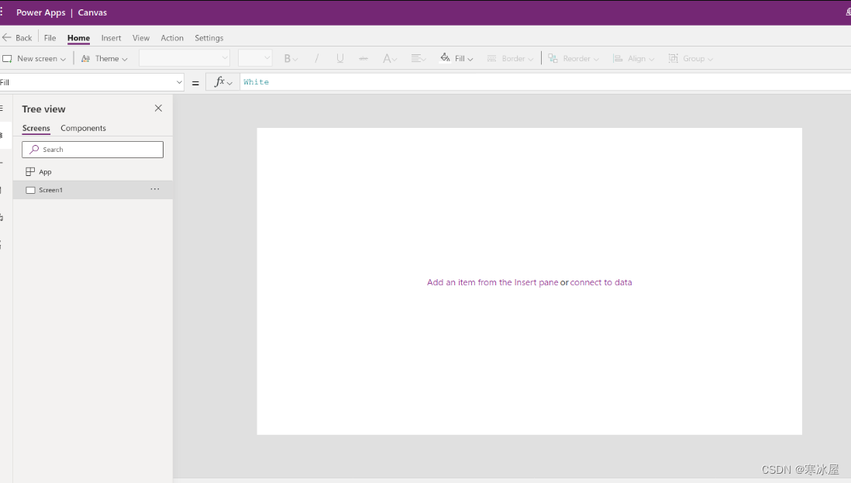Open the Insert tab
This screenshot has width=851, height=483.
pyautogui.click(x=112, y=37)
